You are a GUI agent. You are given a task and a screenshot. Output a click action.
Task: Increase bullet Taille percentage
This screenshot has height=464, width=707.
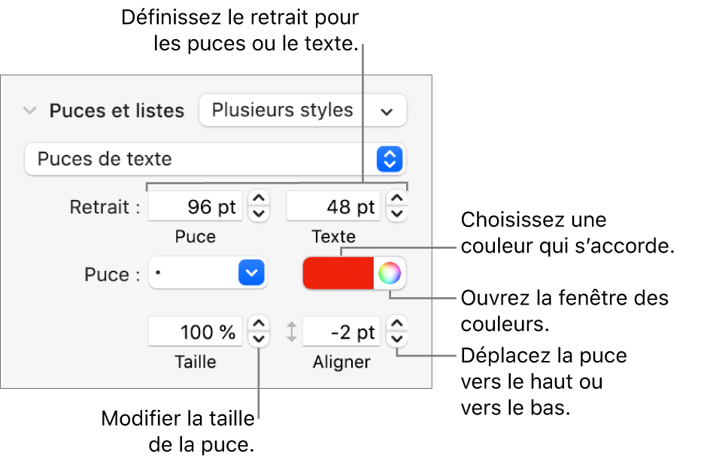coord(259,324)
